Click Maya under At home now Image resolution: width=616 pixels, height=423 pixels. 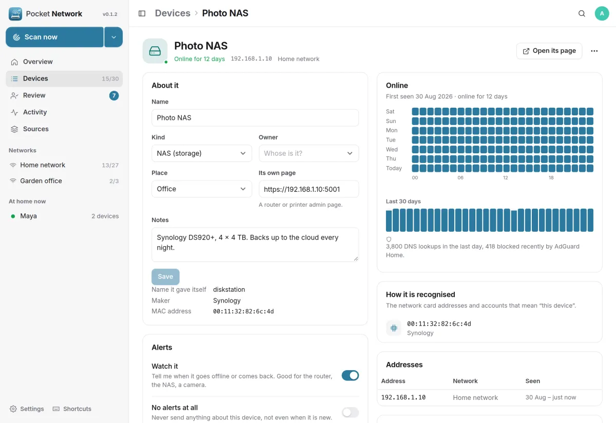[x=64, y=216]
